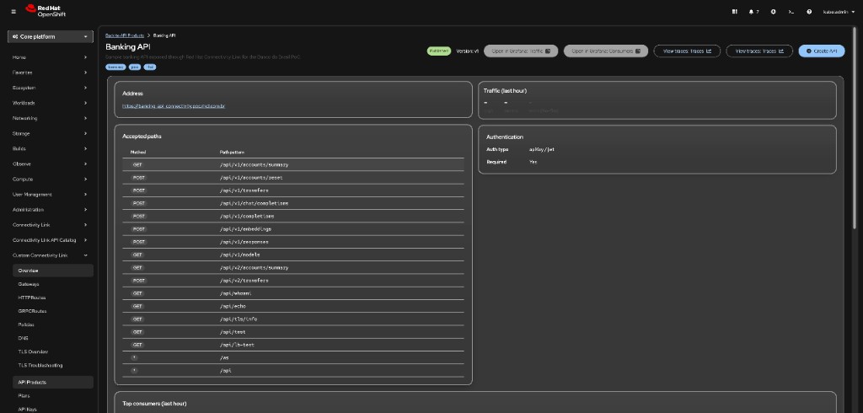Screen dimensions: 863x413
Task: Click path /api/v1/accounts/reset row
Action: (x=292, y=178)
